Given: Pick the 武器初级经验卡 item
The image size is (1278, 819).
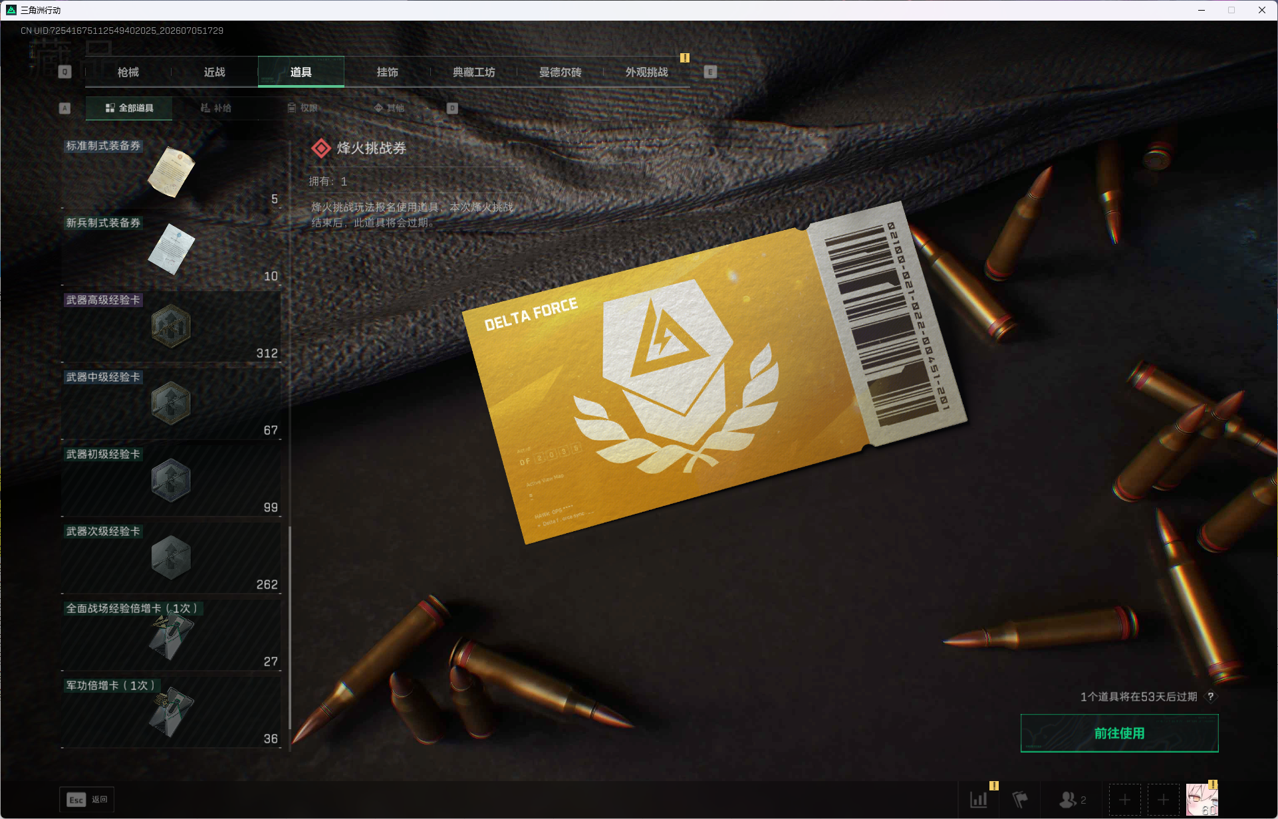Looking at the screenshot, I should (172, 481).
